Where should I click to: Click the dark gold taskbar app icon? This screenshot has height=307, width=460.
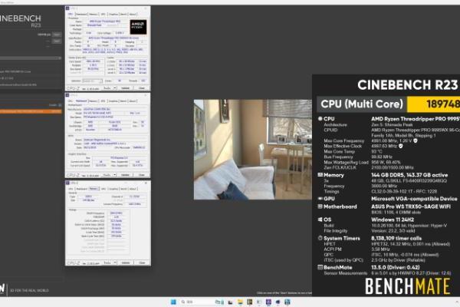click(250, 302)
